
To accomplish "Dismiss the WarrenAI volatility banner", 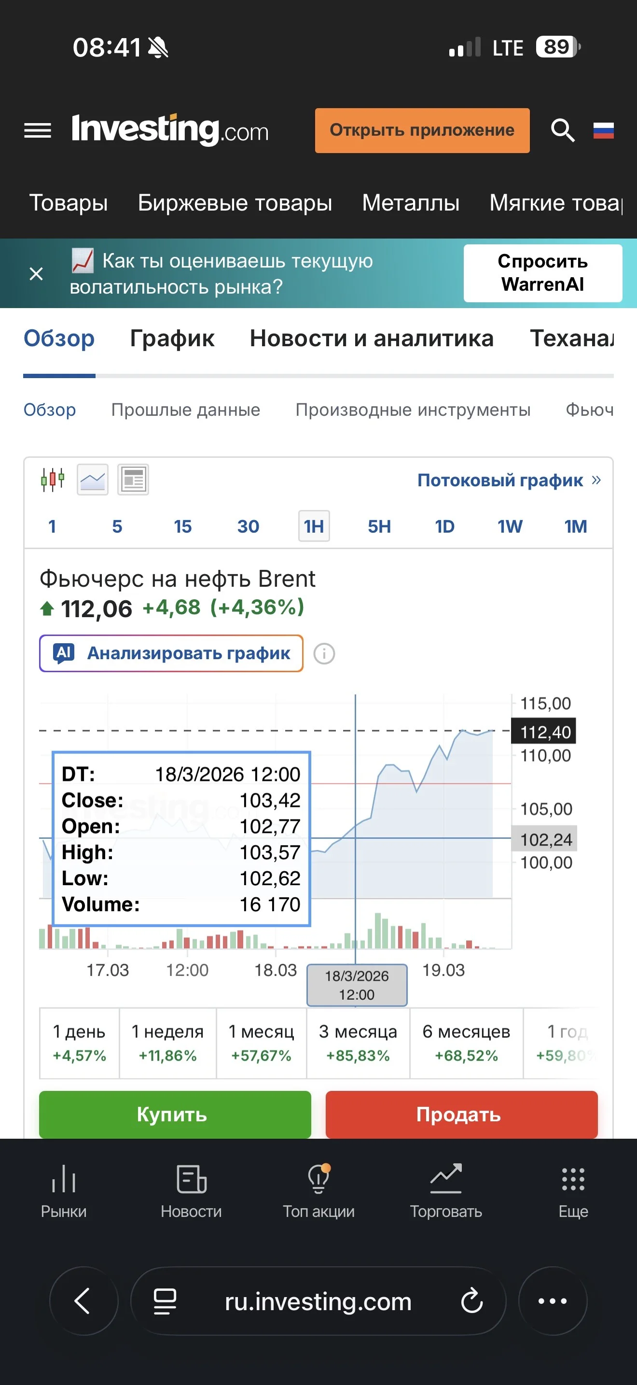I will point(36,274).
